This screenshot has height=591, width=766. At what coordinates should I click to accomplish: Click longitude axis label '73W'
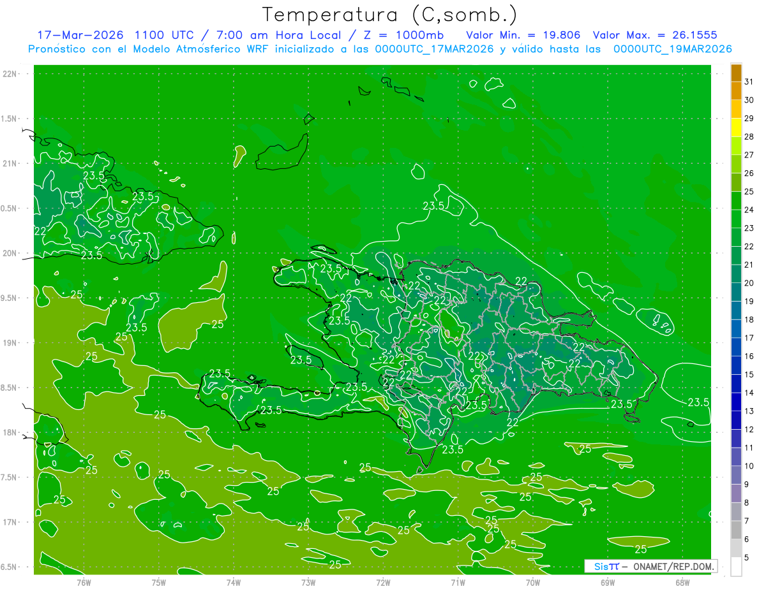(308, 582)
